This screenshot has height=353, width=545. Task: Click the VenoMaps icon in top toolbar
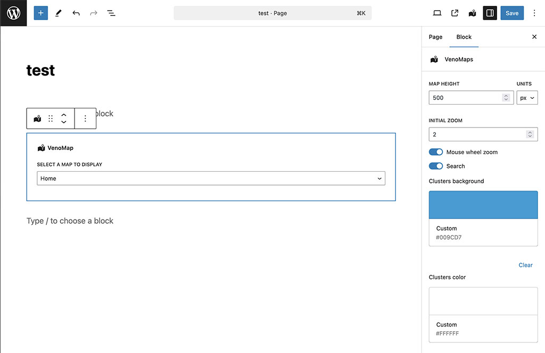click(473, 13)
